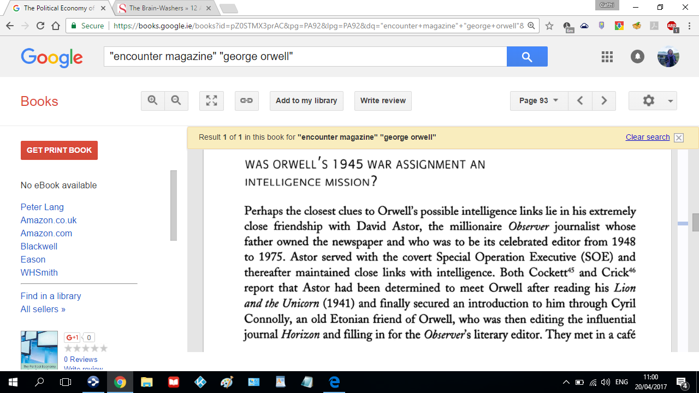Viewport: 699px width, 393px height.
Task: Open Windows Start menu
Action: (x=13, y=382)
